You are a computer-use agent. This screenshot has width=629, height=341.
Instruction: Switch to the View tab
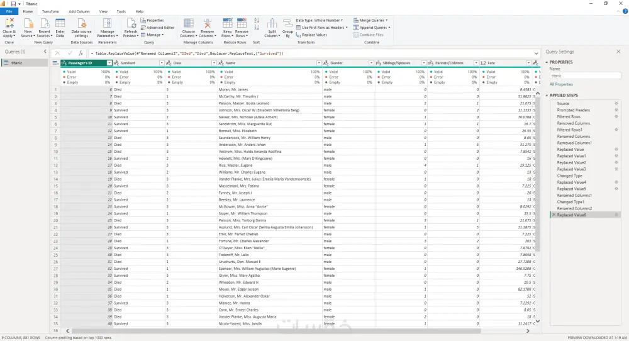click(x=103, y=11)
